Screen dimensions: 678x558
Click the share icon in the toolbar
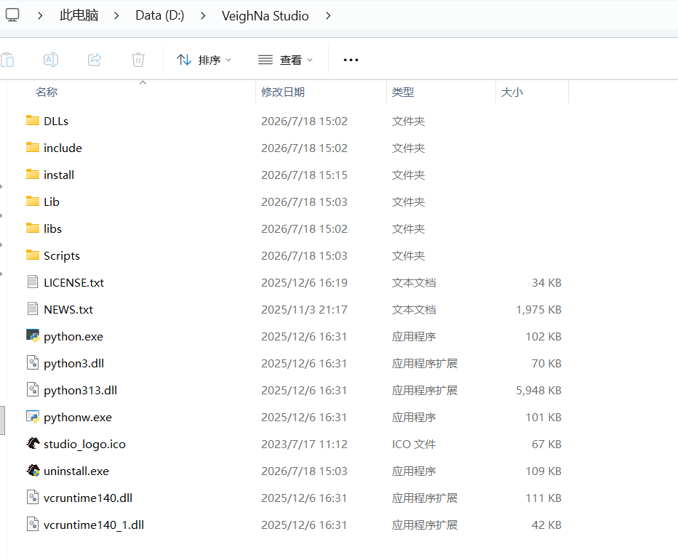point(95,60)
